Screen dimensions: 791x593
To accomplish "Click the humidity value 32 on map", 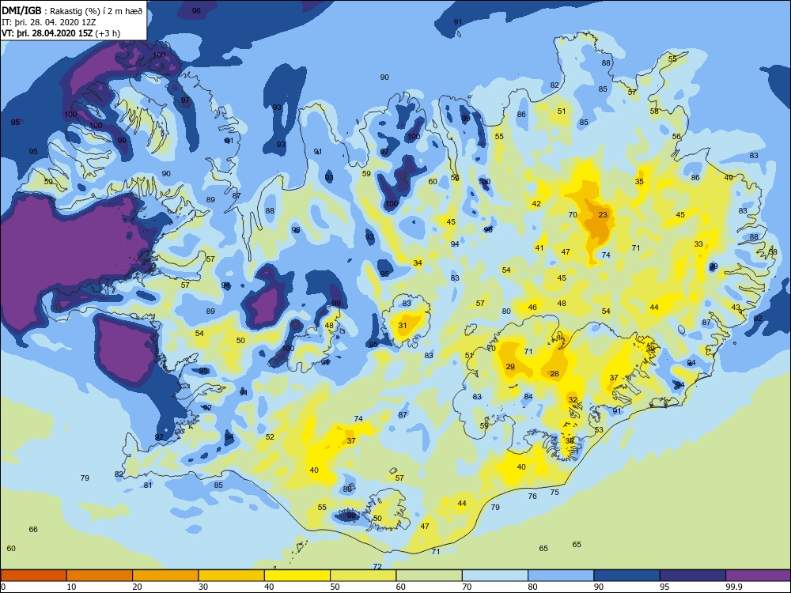I will click(573, 400).
